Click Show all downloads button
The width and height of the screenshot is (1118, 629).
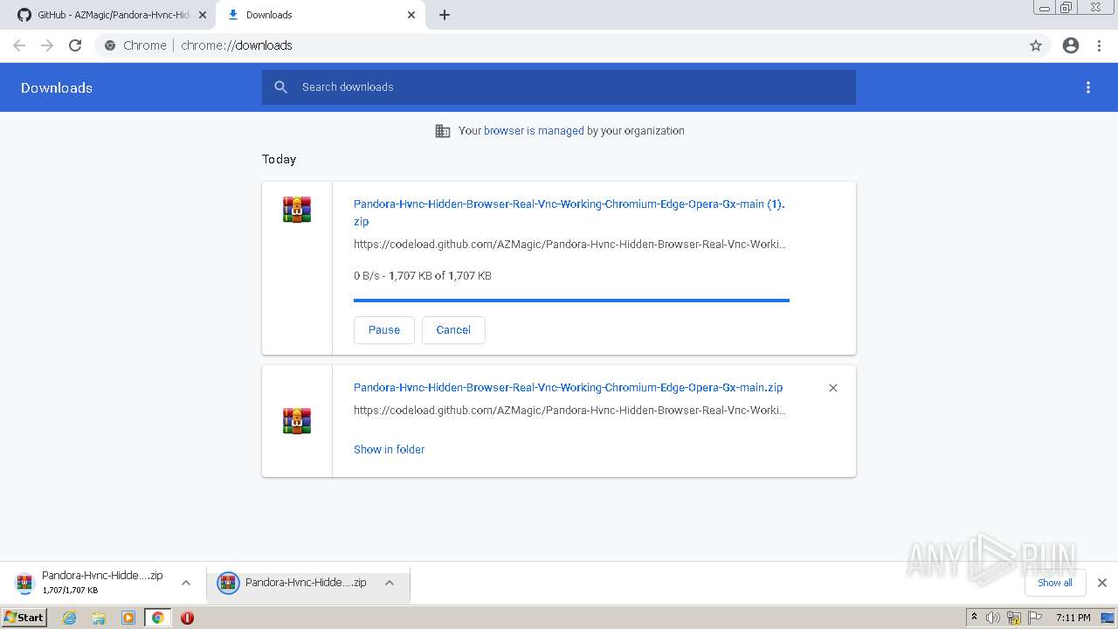[1055, 583]
